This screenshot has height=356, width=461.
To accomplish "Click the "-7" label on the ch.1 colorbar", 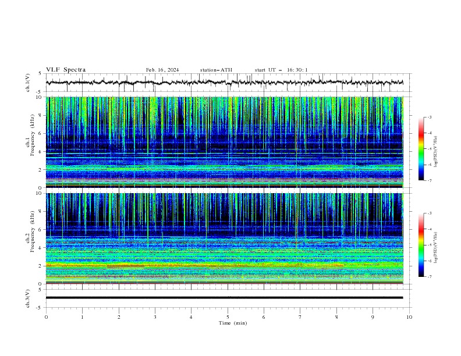I will pos(430,180).
